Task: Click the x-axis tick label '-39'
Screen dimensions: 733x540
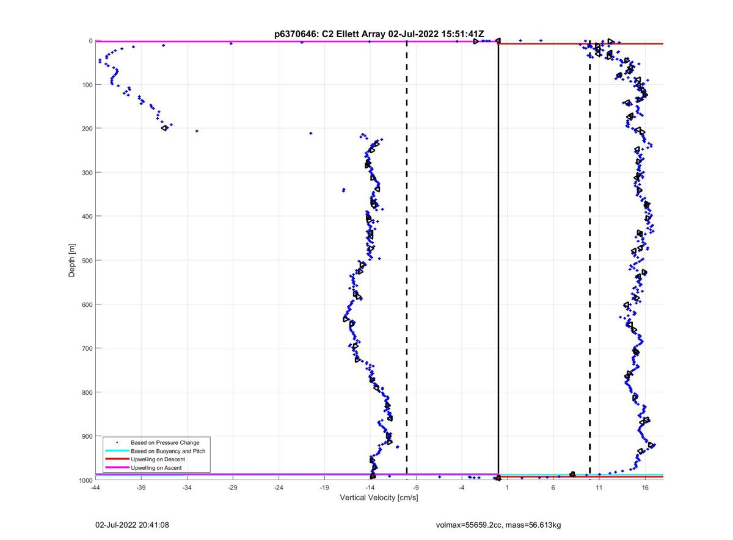Action: pos(141,488)
